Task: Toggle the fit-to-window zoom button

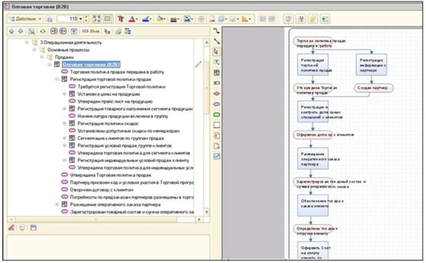Action: [x=97, y=19]
